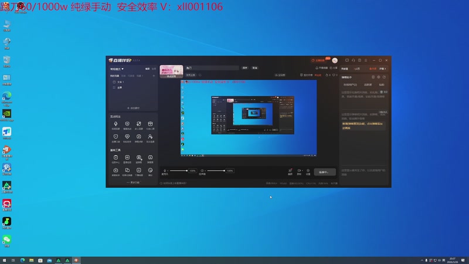Open File Explorer from the taskbar
The image size is (469, 264).
coord(31,260)
